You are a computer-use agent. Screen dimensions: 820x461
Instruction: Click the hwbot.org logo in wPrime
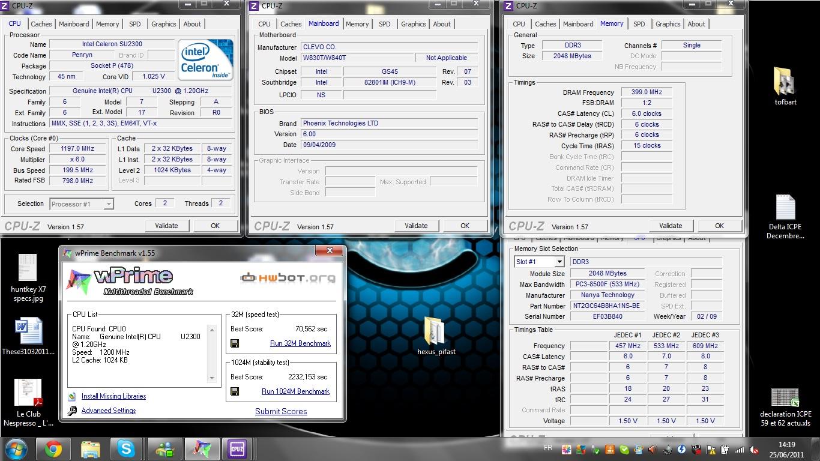(x=288, y=277)
